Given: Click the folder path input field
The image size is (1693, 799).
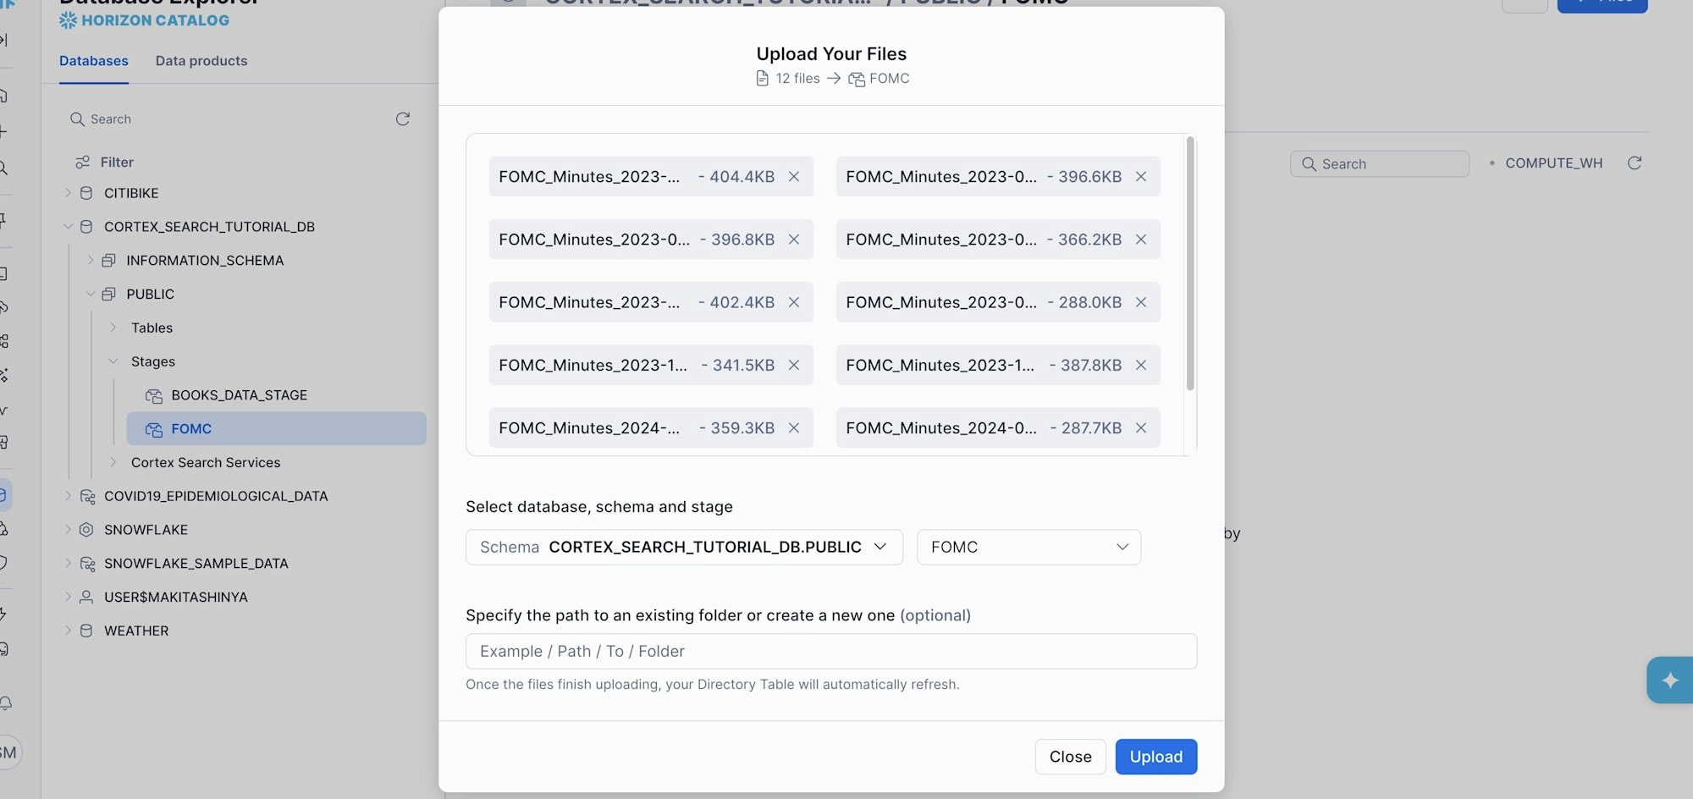Looking at the screenshot, I should click(830, 652).
